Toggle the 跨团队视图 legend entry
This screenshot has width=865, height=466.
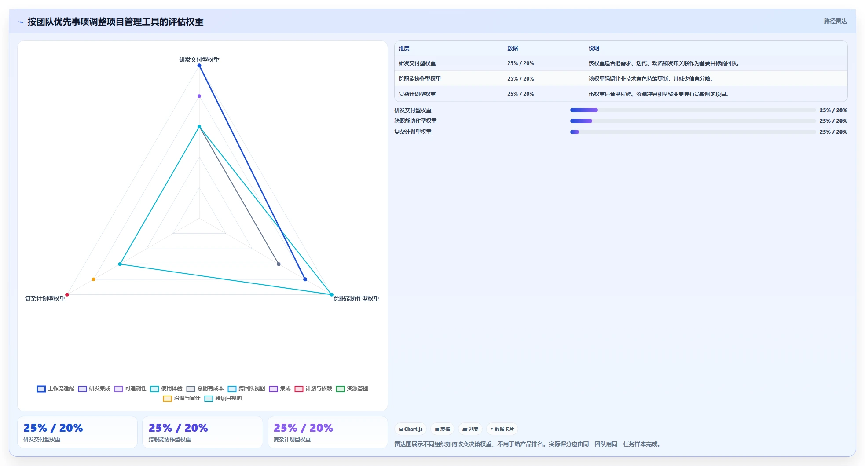(x=246, y=389)
